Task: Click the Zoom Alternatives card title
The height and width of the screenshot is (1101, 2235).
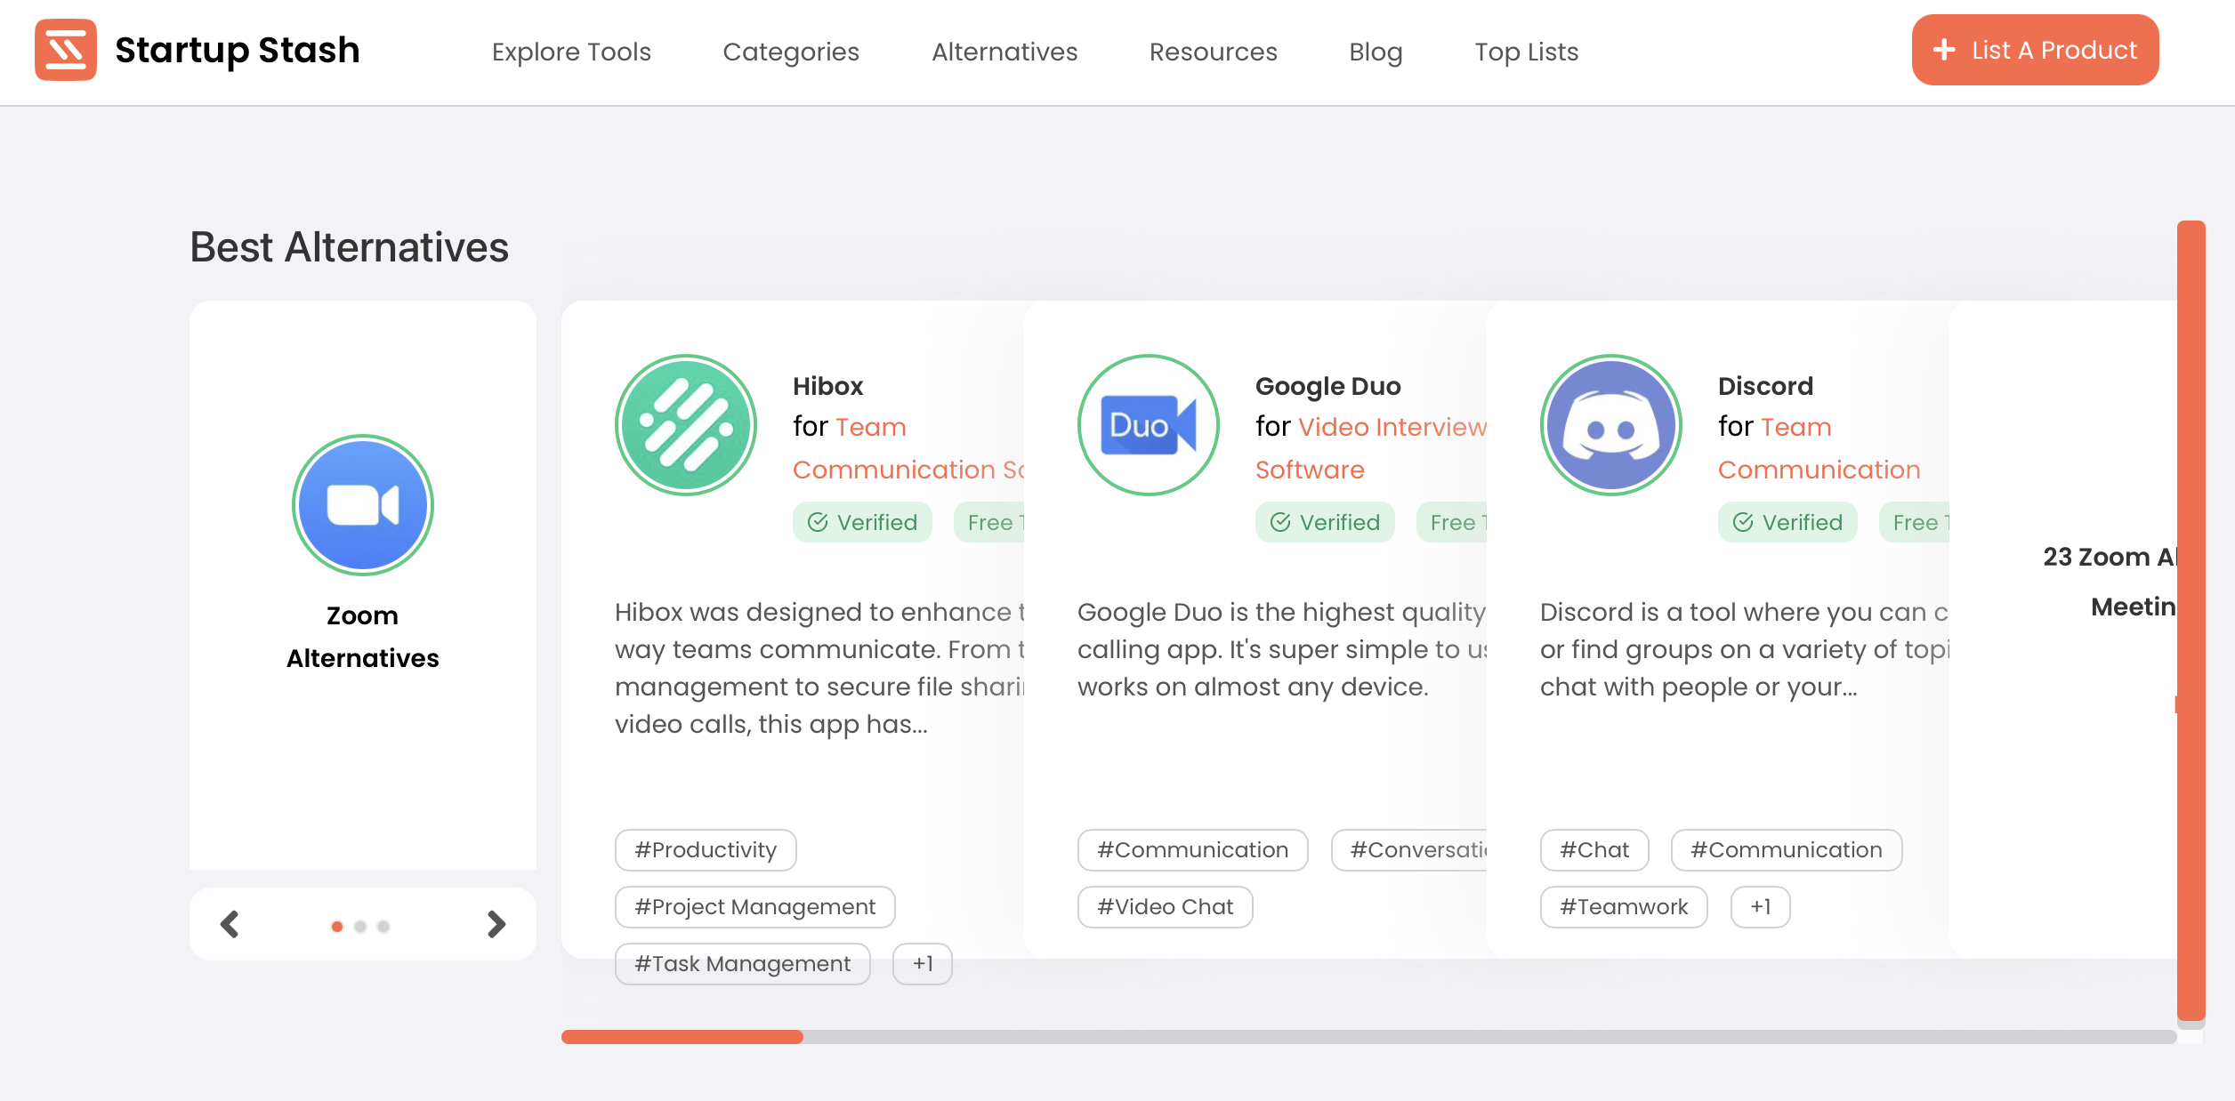Action: click(x=363, y=637)
